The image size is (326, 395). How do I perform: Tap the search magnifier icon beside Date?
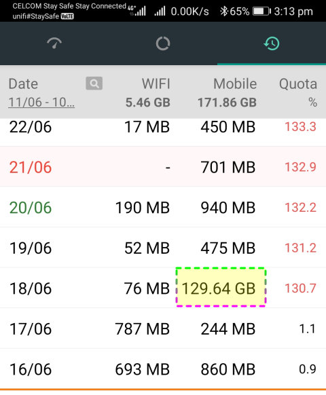click(94, 83)
